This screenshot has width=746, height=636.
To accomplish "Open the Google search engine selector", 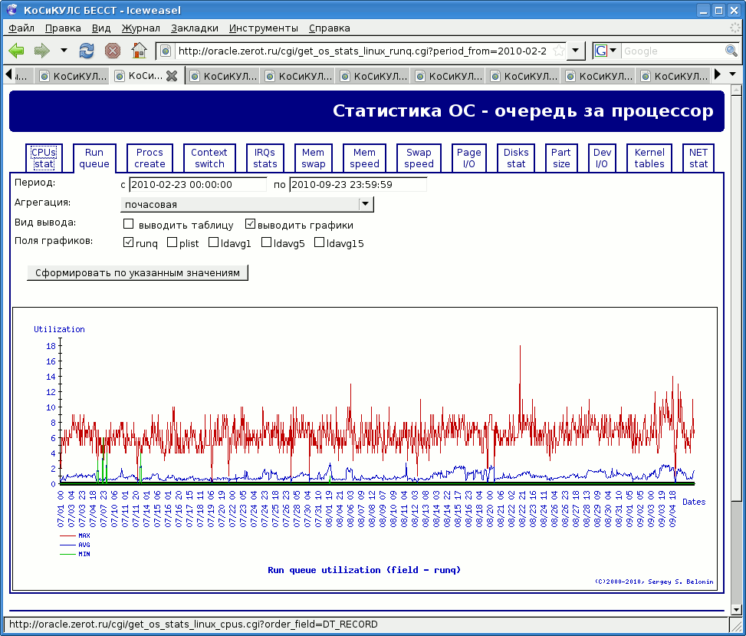I will point(606,51).
